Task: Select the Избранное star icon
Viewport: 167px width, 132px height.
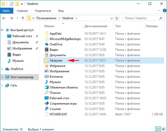Action: click(47, 66)
